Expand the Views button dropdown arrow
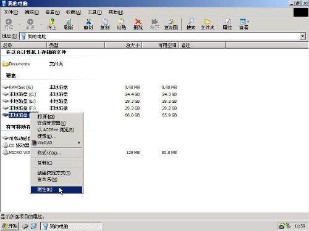This screenshot has height=231, width=309. pos(248,21)
